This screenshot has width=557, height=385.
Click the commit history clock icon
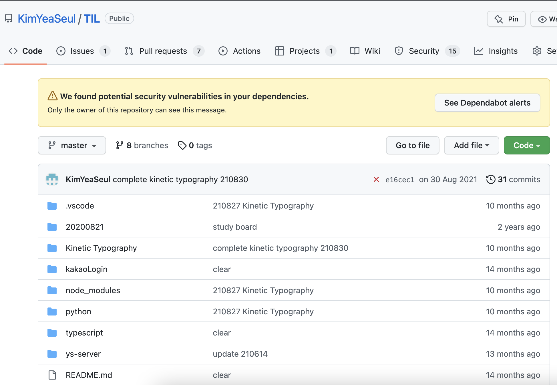click(491, 179)
